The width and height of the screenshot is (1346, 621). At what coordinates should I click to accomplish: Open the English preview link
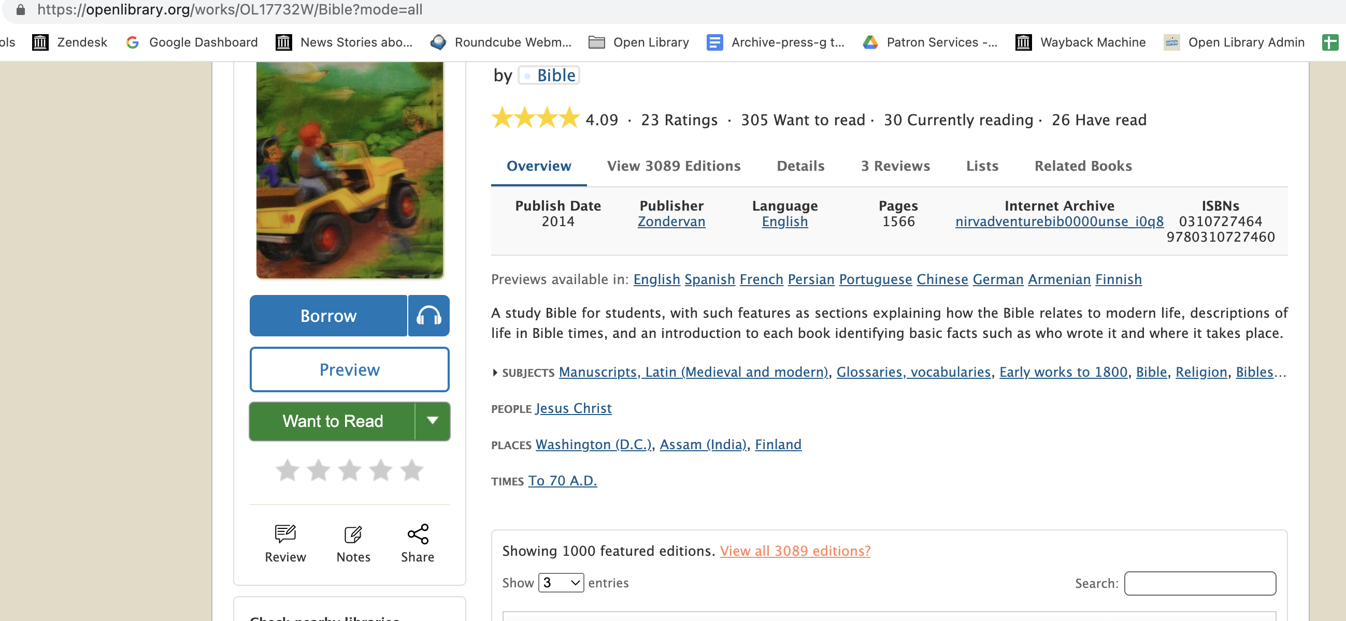tap(656, 280)
